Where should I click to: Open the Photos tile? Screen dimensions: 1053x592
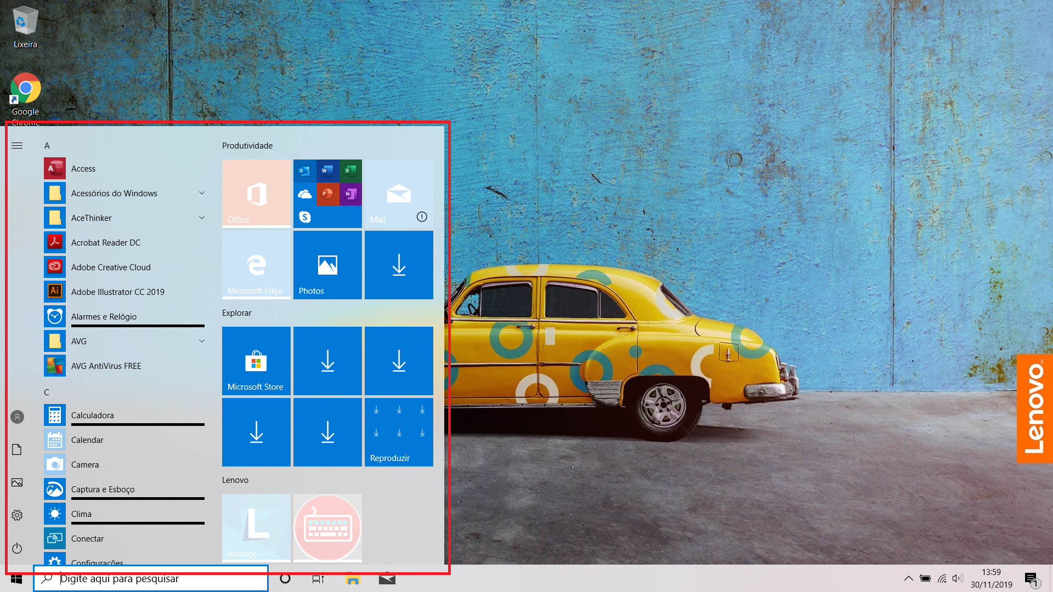pos(327,265)
